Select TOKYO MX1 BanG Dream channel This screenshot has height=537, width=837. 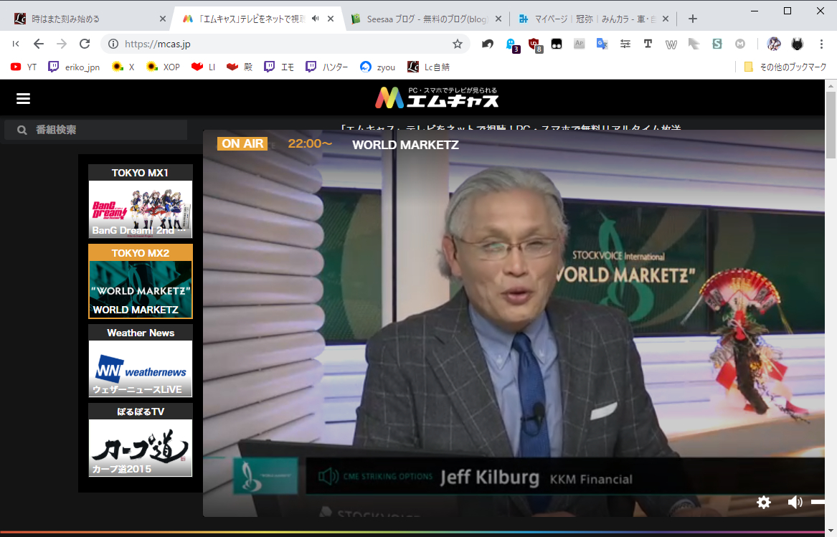(x=141, y=201)
